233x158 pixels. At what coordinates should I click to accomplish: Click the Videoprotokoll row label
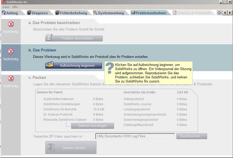pos(134,99)
